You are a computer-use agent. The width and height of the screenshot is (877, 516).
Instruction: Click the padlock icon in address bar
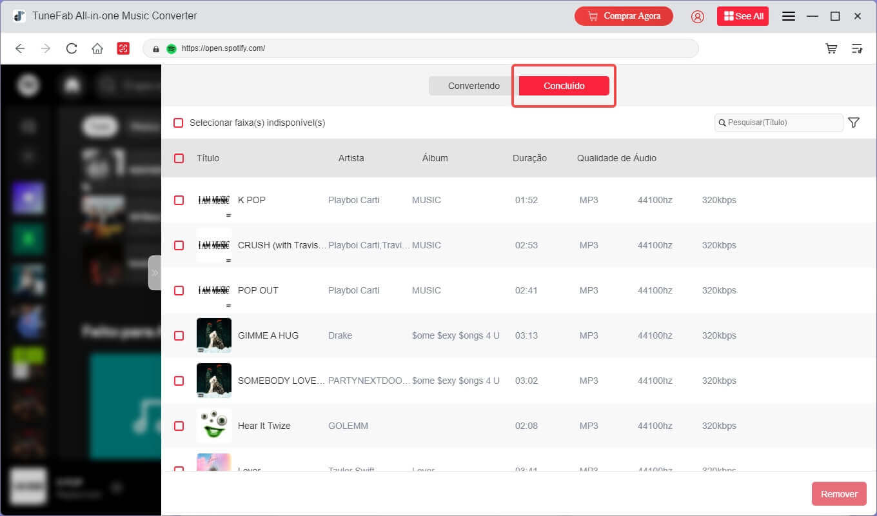coord(155,48)
